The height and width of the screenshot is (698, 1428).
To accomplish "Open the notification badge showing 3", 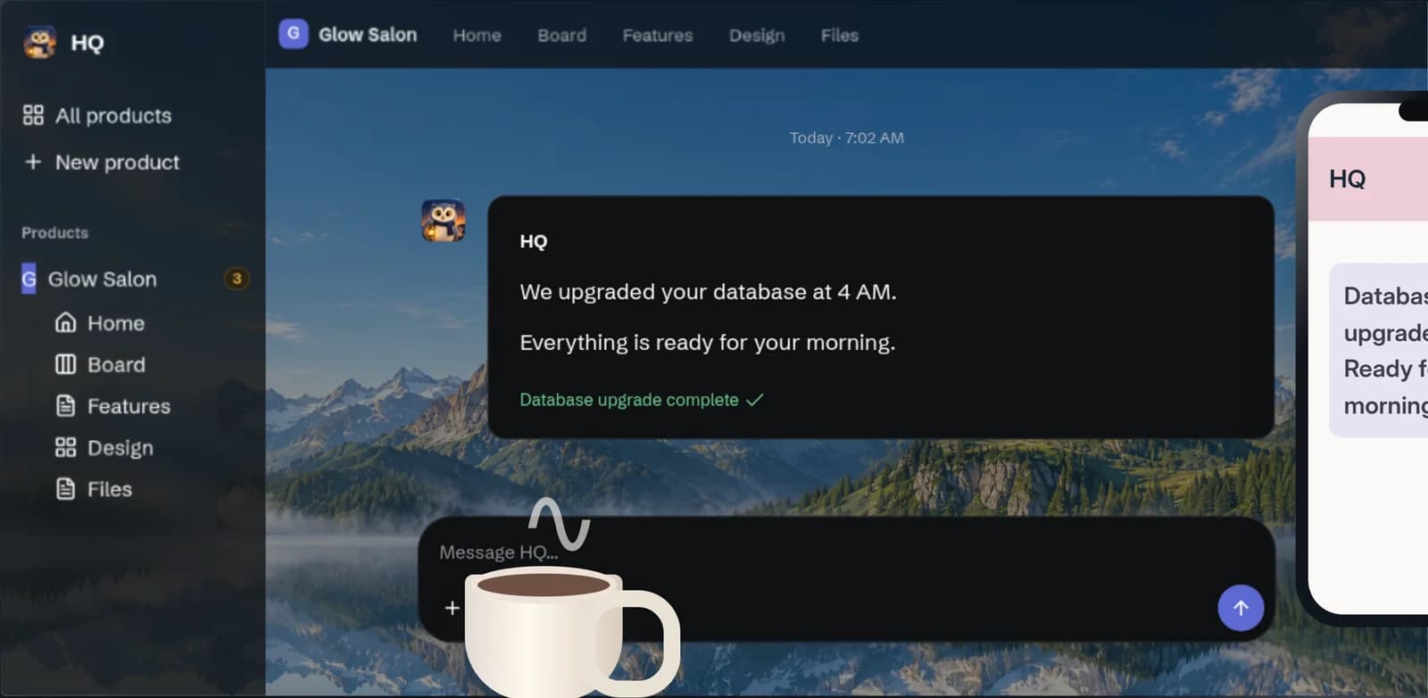I will [237, 278].
